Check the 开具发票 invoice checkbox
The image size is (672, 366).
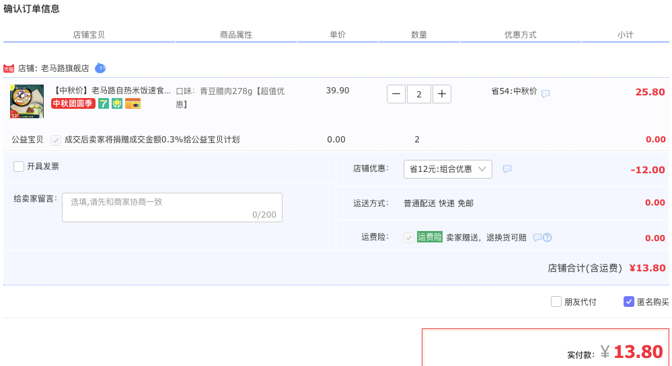tap(18, 166)
